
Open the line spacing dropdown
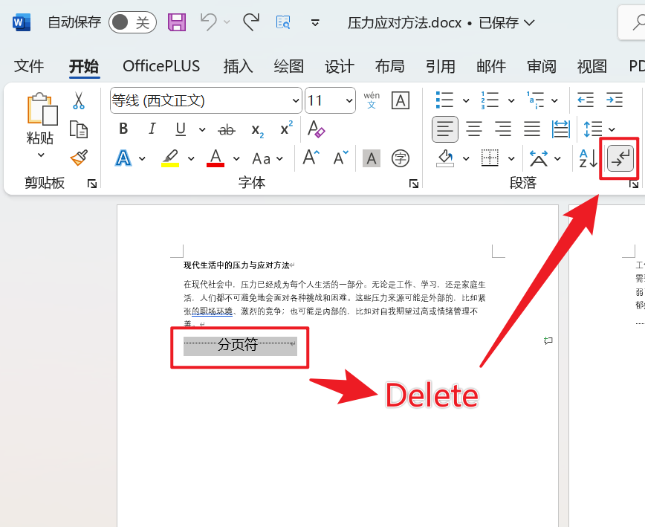point(603,129)
